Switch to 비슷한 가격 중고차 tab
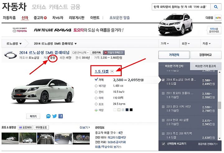Viewport: 224px width, 153px height. (206, 66)
